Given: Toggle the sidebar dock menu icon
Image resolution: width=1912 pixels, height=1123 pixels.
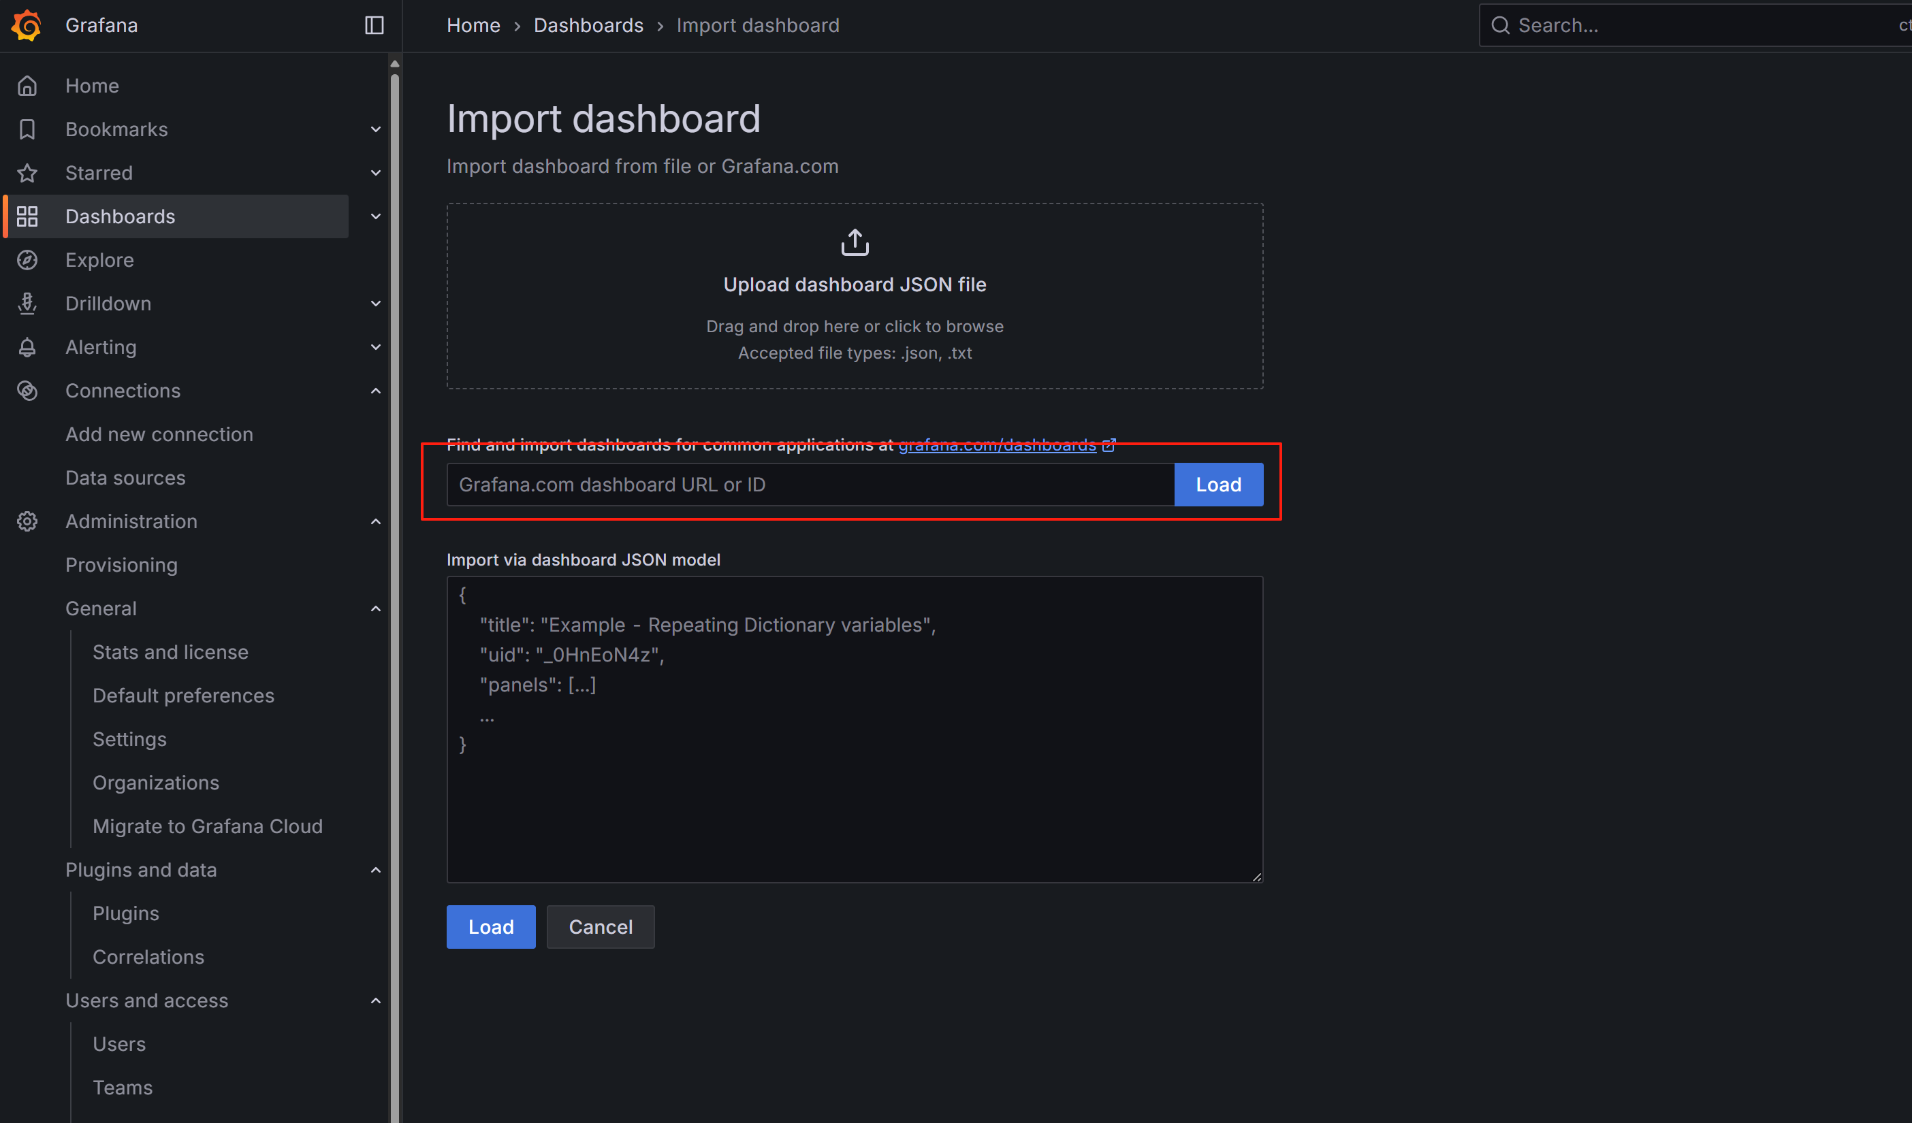Looking at the screenshot, I should [374, 25].
